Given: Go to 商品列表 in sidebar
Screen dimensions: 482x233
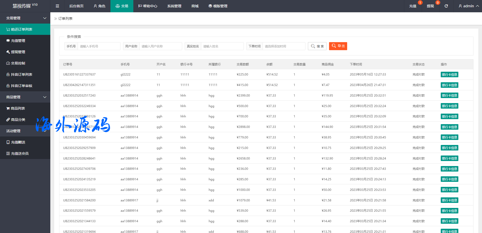Looking at the screenshot, I should 18,108.
